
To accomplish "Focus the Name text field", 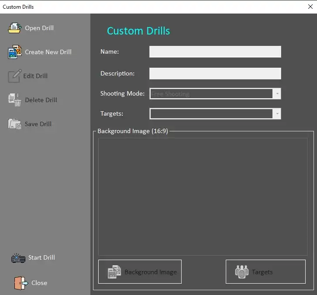I will point(215,52).
